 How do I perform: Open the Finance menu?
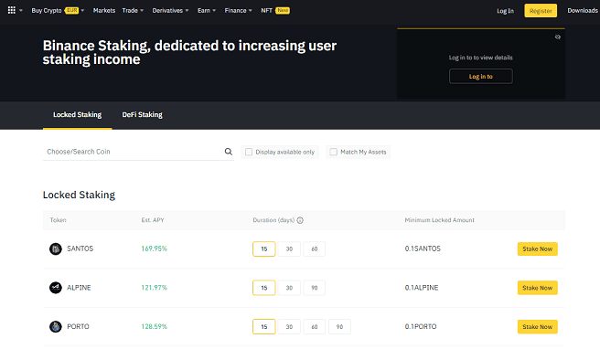(x=235, y=11)
